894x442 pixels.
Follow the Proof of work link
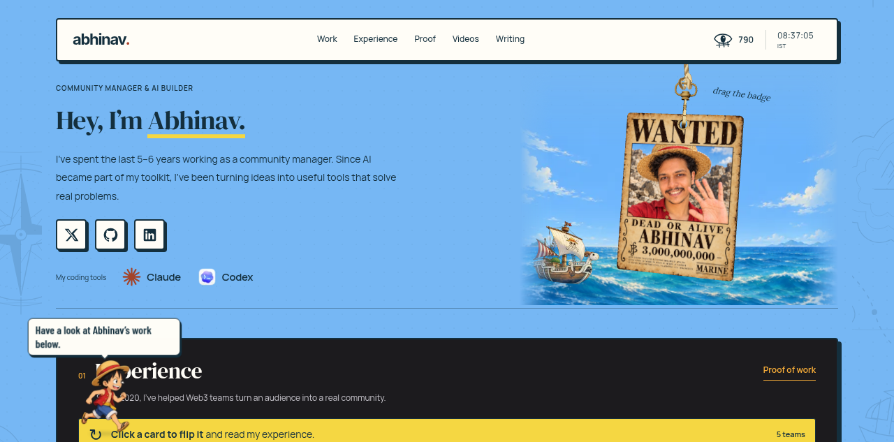(x=789, y=370)
